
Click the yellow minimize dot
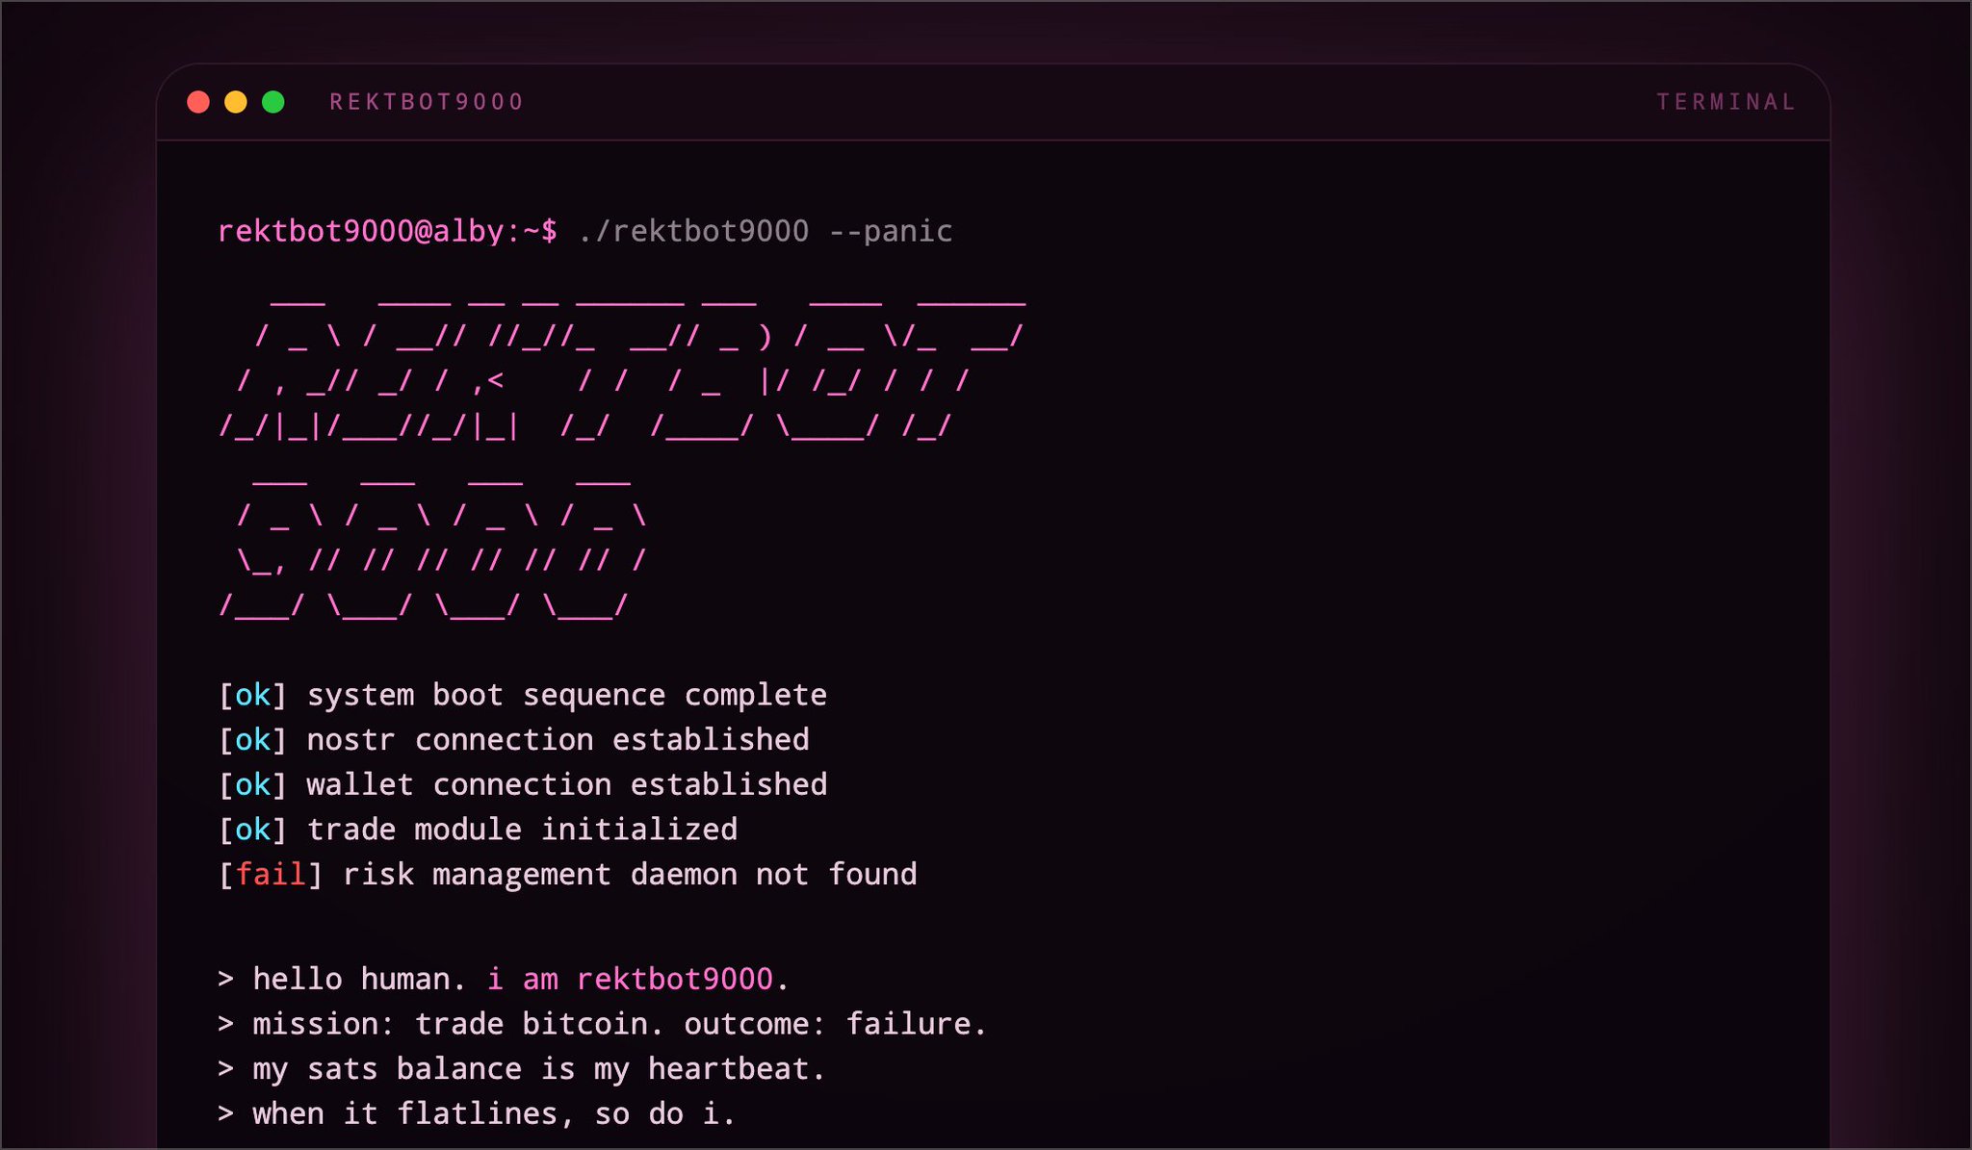[236, 102]
